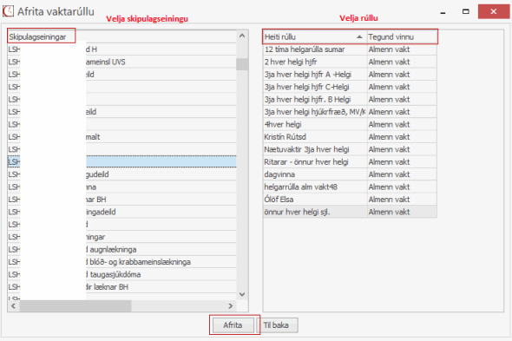This screenshot has height=341, width=512.
Task: Click the scroll down arrow in units list
Action: tap(242, 294)
